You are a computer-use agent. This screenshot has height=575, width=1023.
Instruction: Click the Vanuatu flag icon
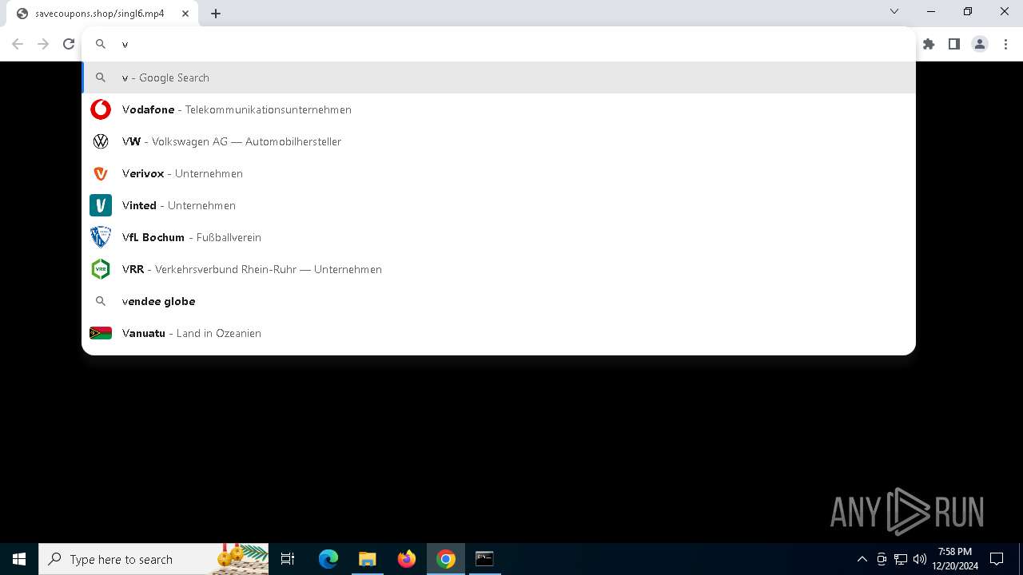click(101, 333)
